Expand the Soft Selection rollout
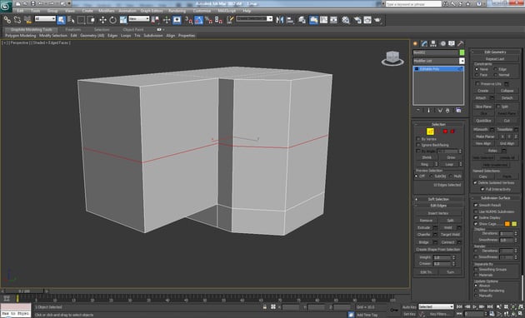This screenshot has width=525, height=318. tap(438, 199)
